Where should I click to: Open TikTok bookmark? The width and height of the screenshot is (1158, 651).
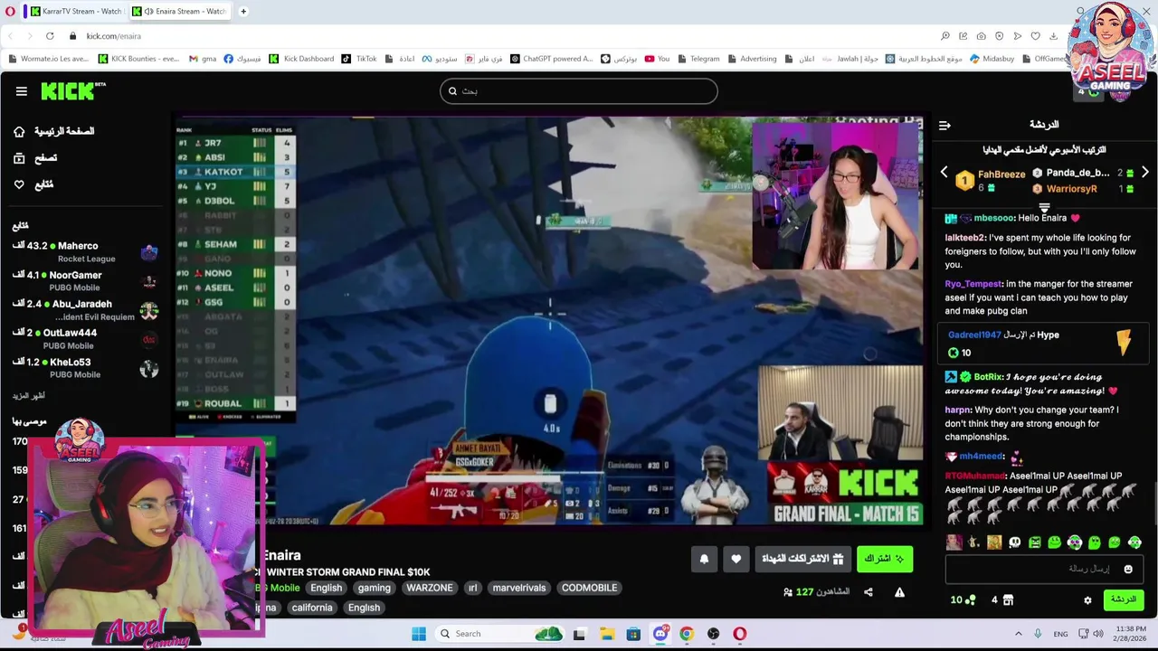tap(359, 59)
